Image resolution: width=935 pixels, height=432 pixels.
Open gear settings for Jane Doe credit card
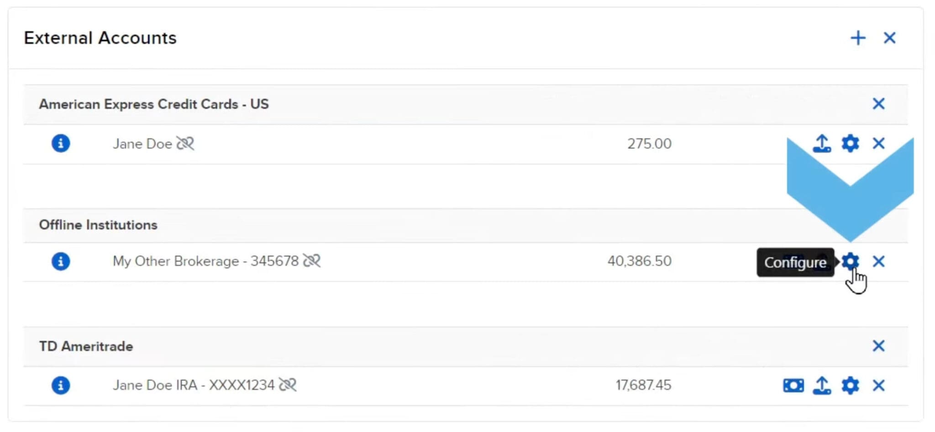tap(850, 143)
